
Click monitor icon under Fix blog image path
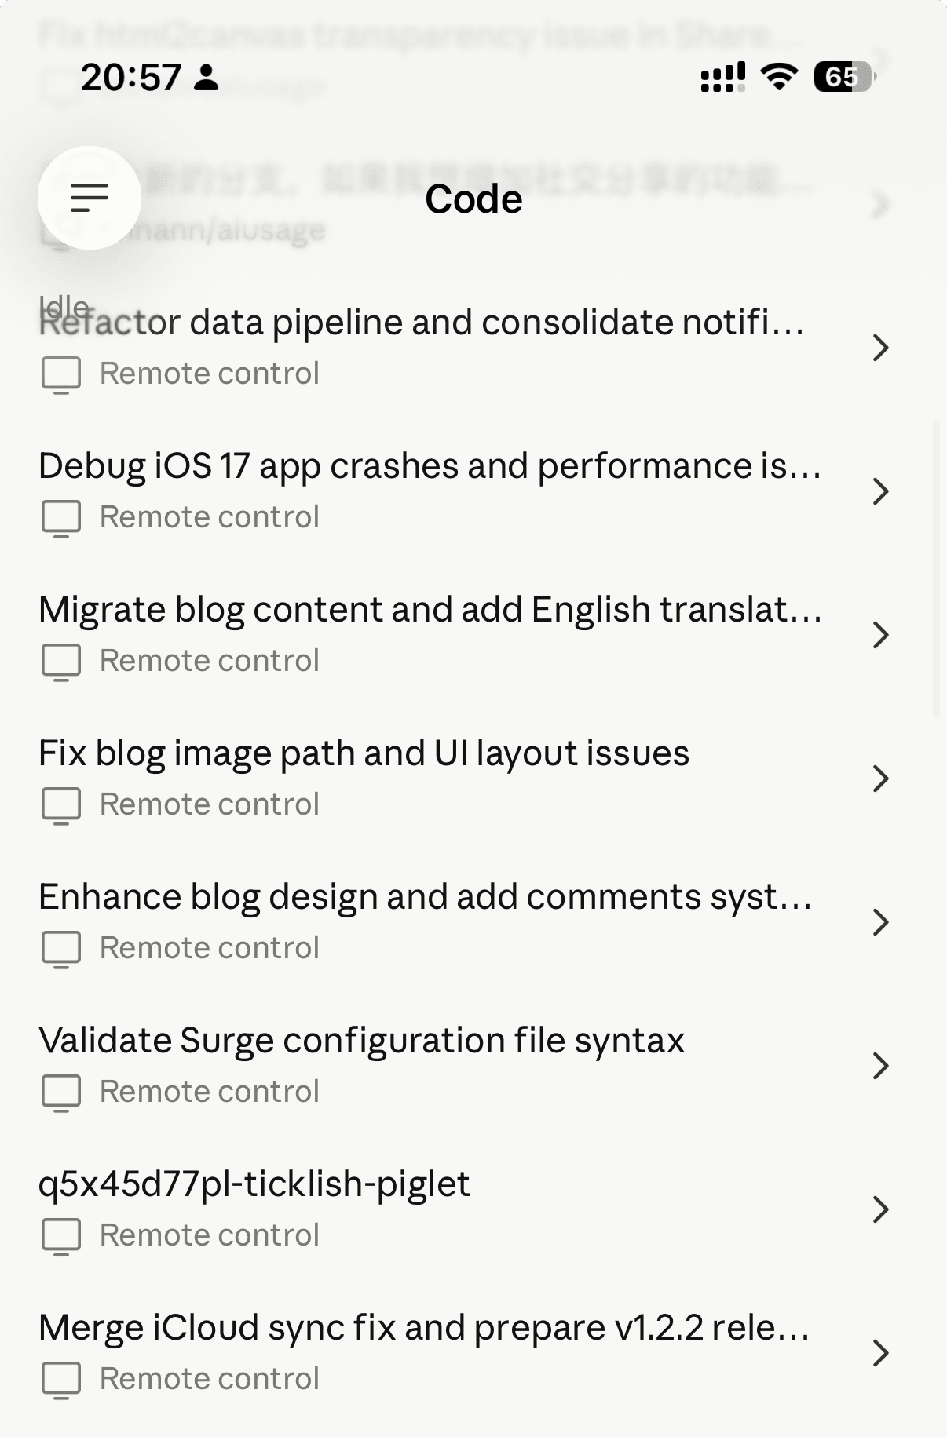[x=61, y=805]
